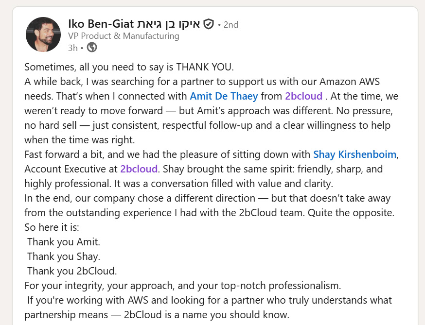Click the 'Thank you Amit.' line
Image resolution: width=425 pixels, height=325 pixels.
[x=64, y=242]
